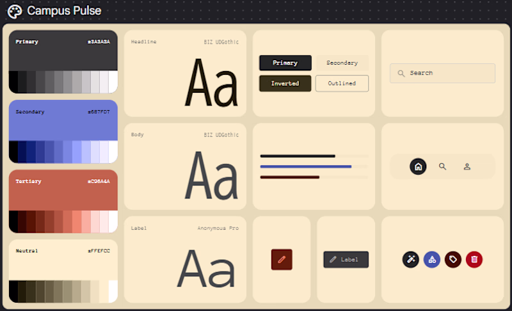
Task: Click the Secondary button
Action: click(x=342, y=63)
